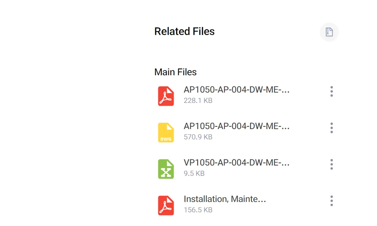
Task: Click the 228.1 KB file size text
Action: (x=198, y=101)
